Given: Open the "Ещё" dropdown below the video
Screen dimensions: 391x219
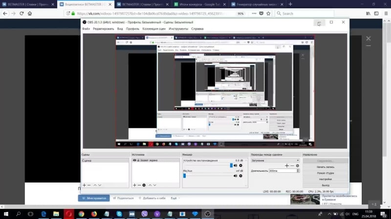Looking at the screenshot, I should pyautogui.click(x=174, y=198).
